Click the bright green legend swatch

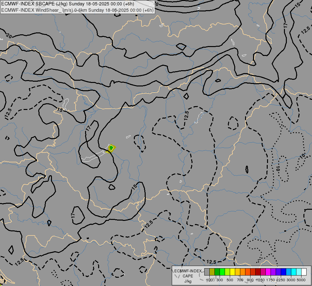pyautogui.click(x=222, y=272)
